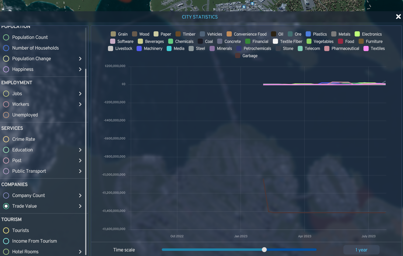403x256 pixels.
Task: Click the Pharmaceutical legend color box
Action: (327, 48)
